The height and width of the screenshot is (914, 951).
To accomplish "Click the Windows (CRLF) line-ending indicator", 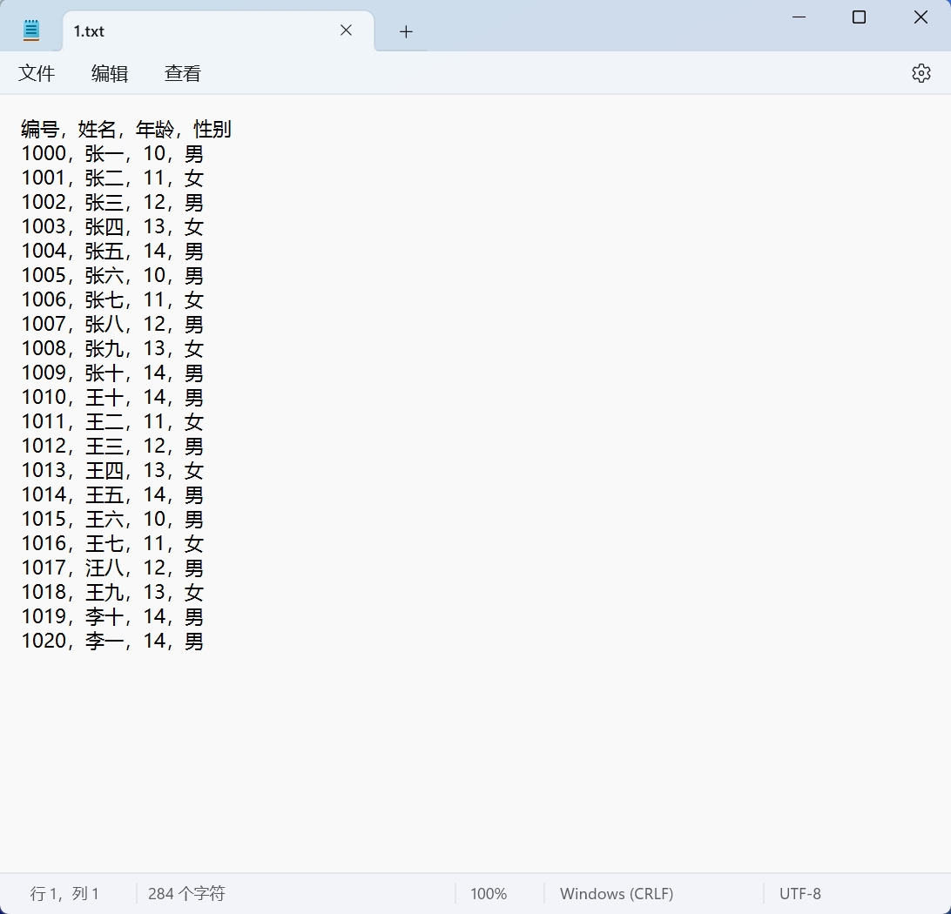I will coord(617,893).
